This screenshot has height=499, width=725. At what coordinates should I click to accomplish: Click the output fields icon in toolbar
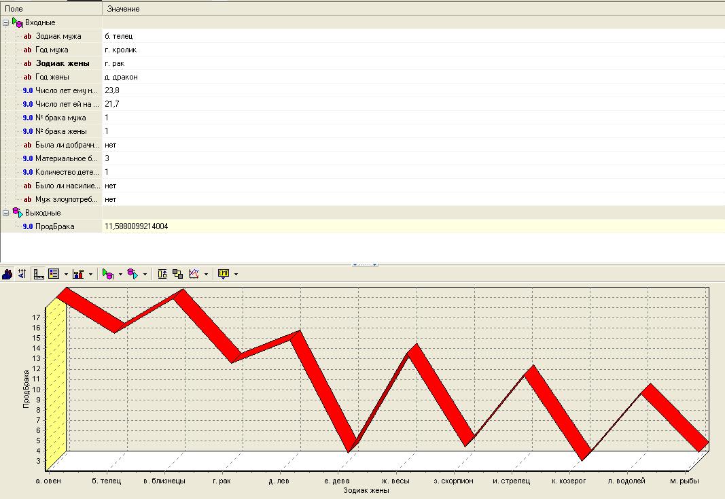coord(133,274)
